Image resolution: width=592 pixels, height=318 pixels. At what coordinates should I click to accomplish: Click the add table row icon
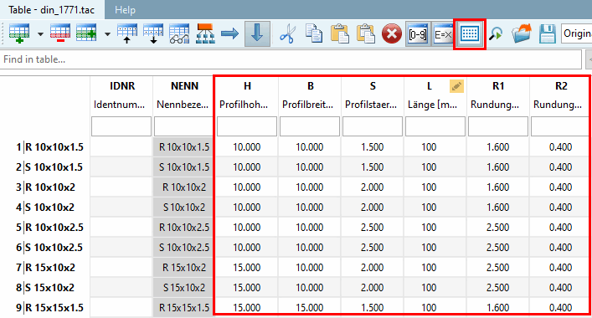click(x=19, y=34)
